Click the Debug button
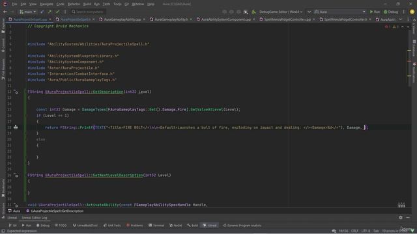Screen dimensions: 417x234 391,12
